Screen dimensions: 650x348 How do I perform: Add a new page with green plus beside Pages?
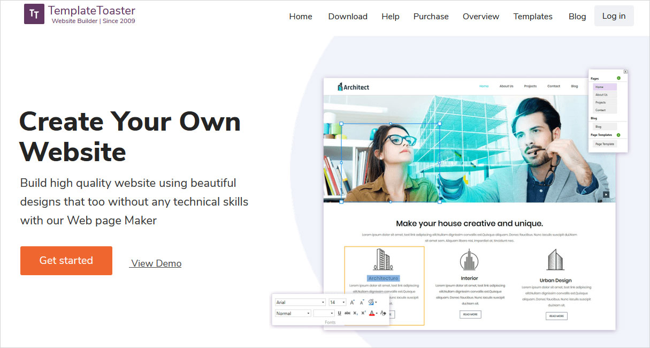[x=618, y=78]
